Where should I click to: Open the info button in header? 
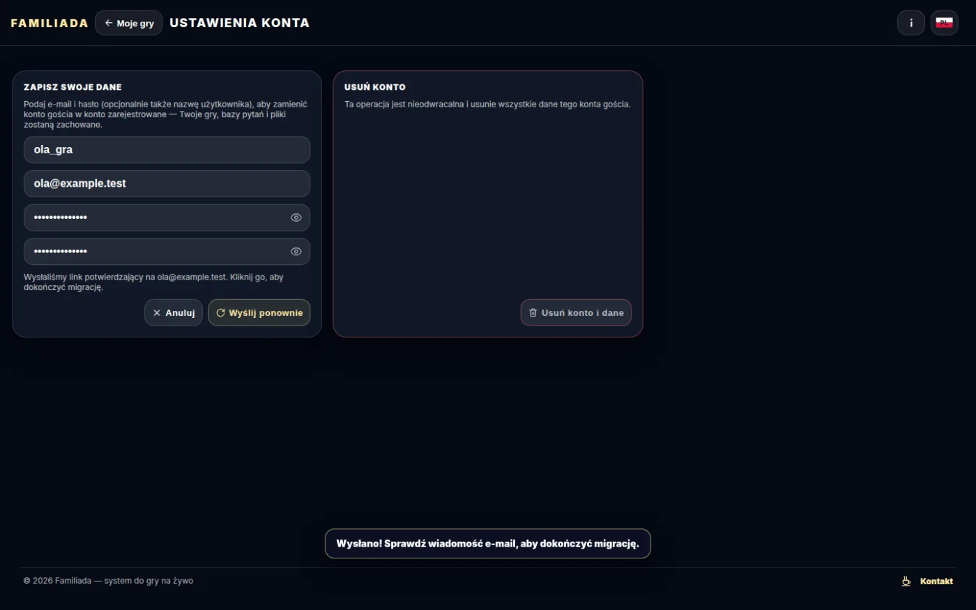click(910, 23)
